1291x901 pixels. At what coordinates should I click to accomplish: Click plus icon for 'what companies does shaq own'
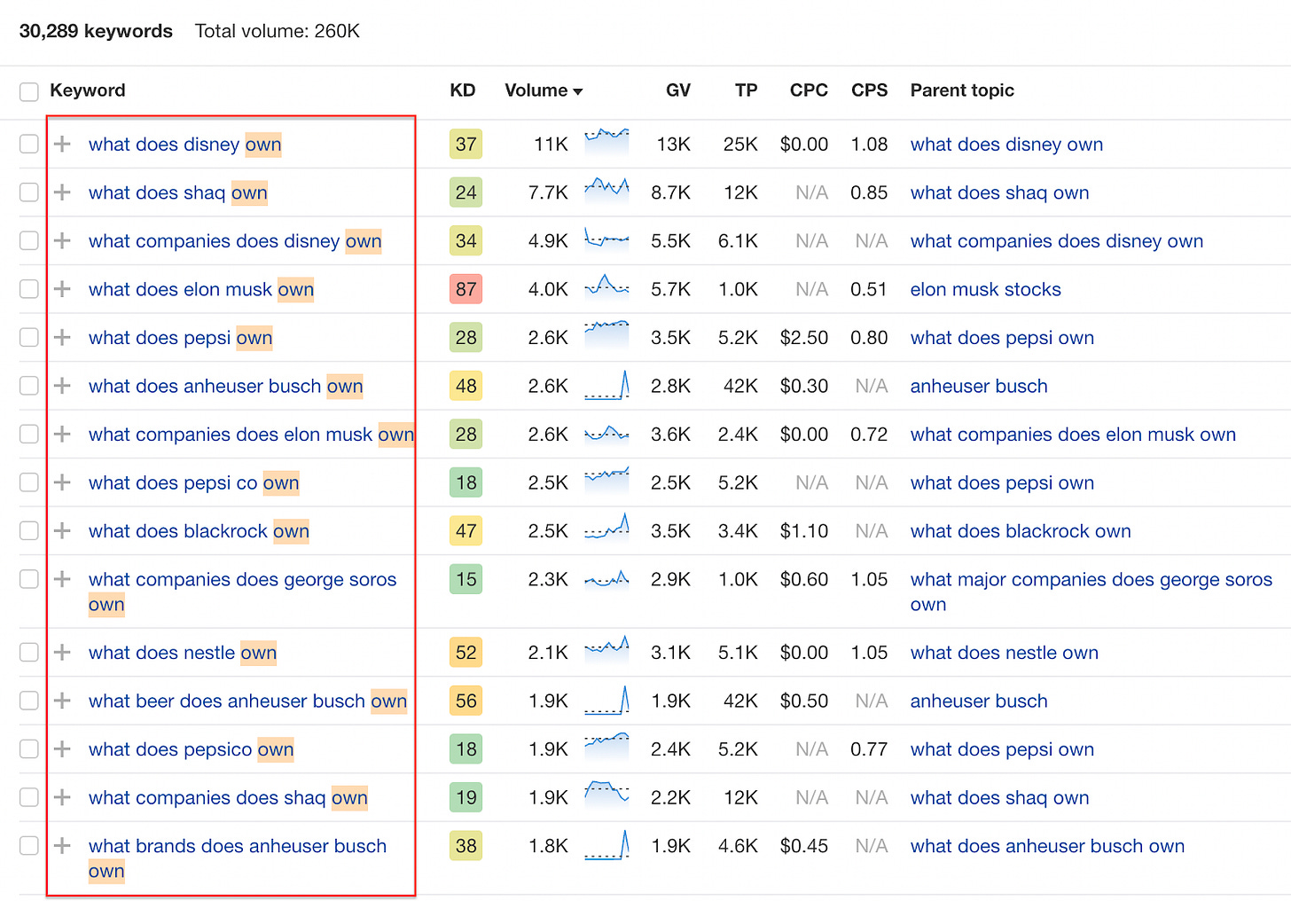[62, 797]
